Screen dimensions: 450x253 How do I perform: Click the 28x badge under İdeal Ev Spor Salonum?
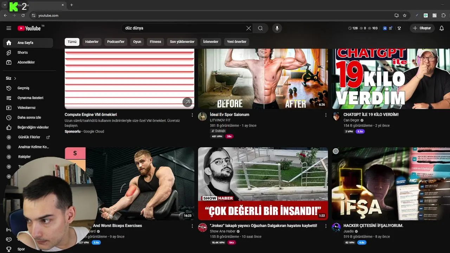229,136
